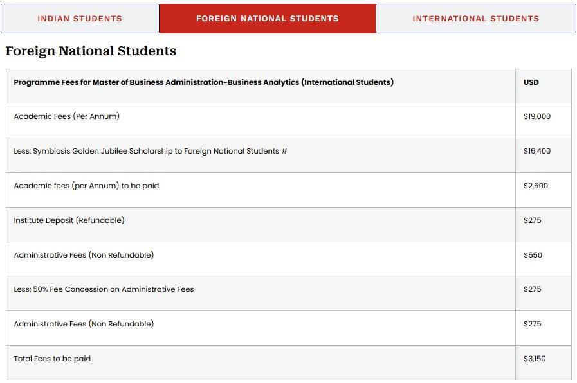Click the $275 value in Institute Deposit row
This screenshot has width=577, height=383.
532,220
